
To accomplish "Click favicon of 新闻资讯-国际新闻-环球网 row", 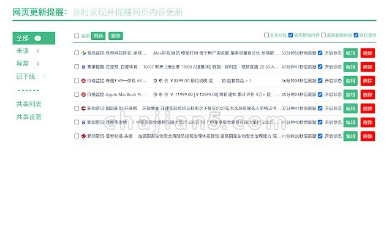I will [x=83, y=108].
